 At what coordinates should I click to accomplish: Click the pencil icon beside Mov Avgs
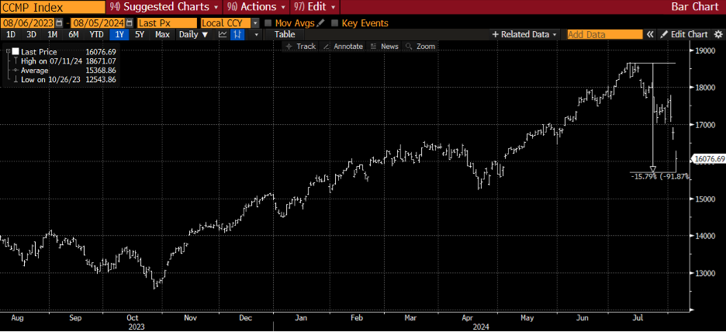pyautogui.click(x=320, y=23)
